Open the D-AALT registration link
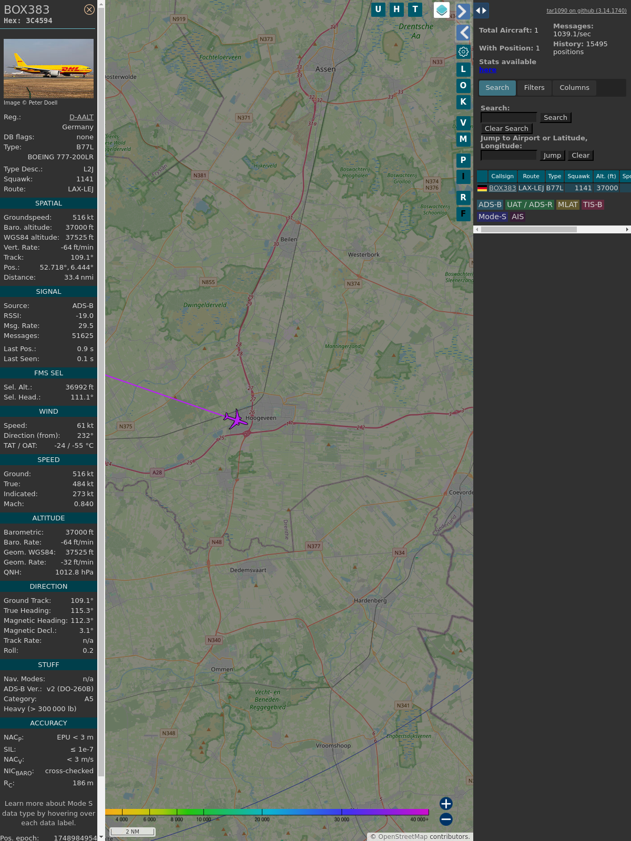Screen dimensions: 631x841 point(82,117)
